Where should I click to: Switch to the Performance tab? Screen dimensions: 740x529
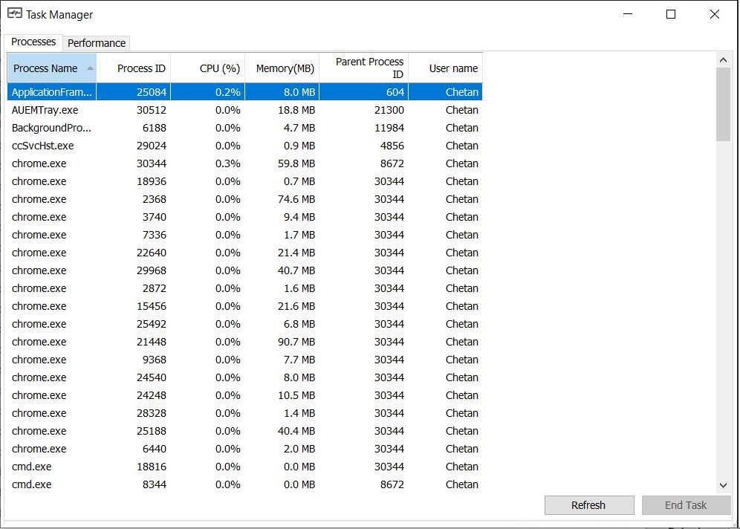point(97,43)
